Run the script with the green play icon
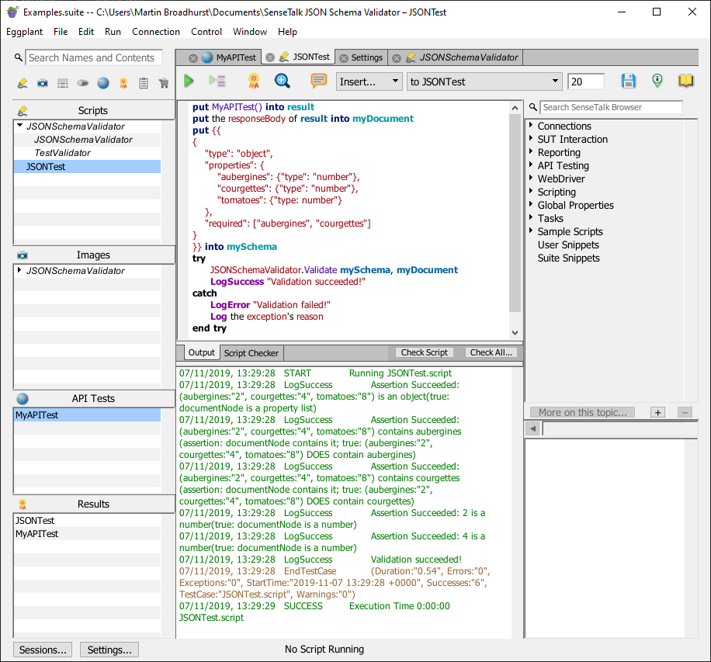 click(x=189, y=81)
